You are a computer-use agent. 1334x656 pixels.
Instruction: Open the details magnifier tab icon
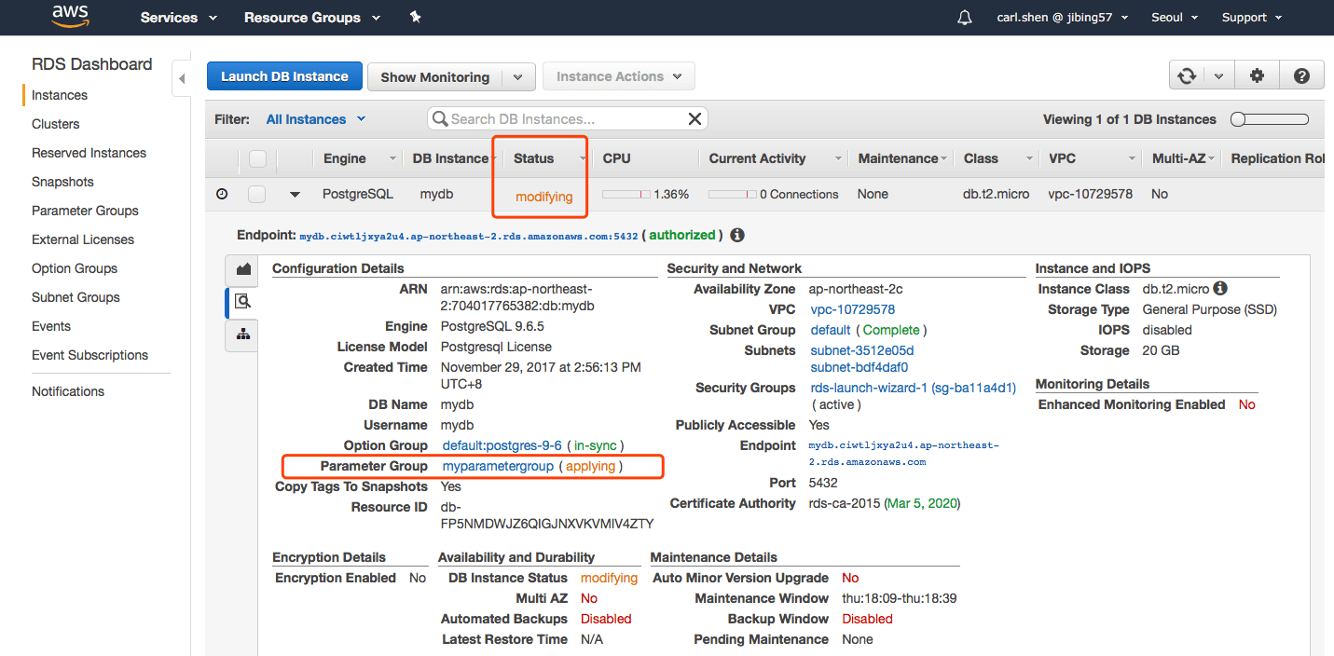(x=242, y=301)
